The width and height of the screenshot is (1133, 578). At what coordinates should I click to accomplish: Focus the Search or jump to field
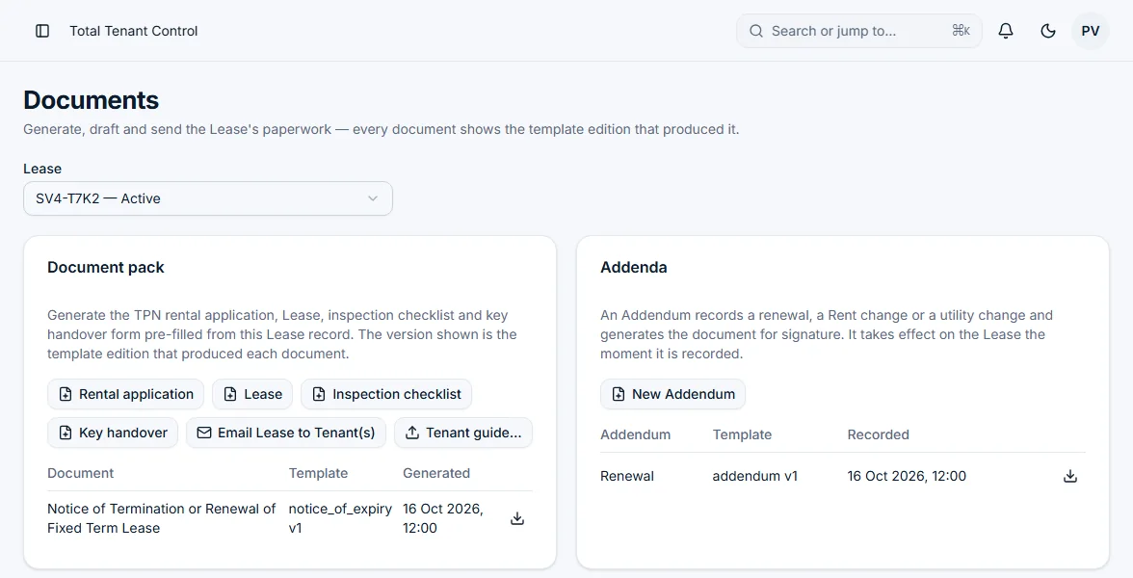[x=858, y=31]
